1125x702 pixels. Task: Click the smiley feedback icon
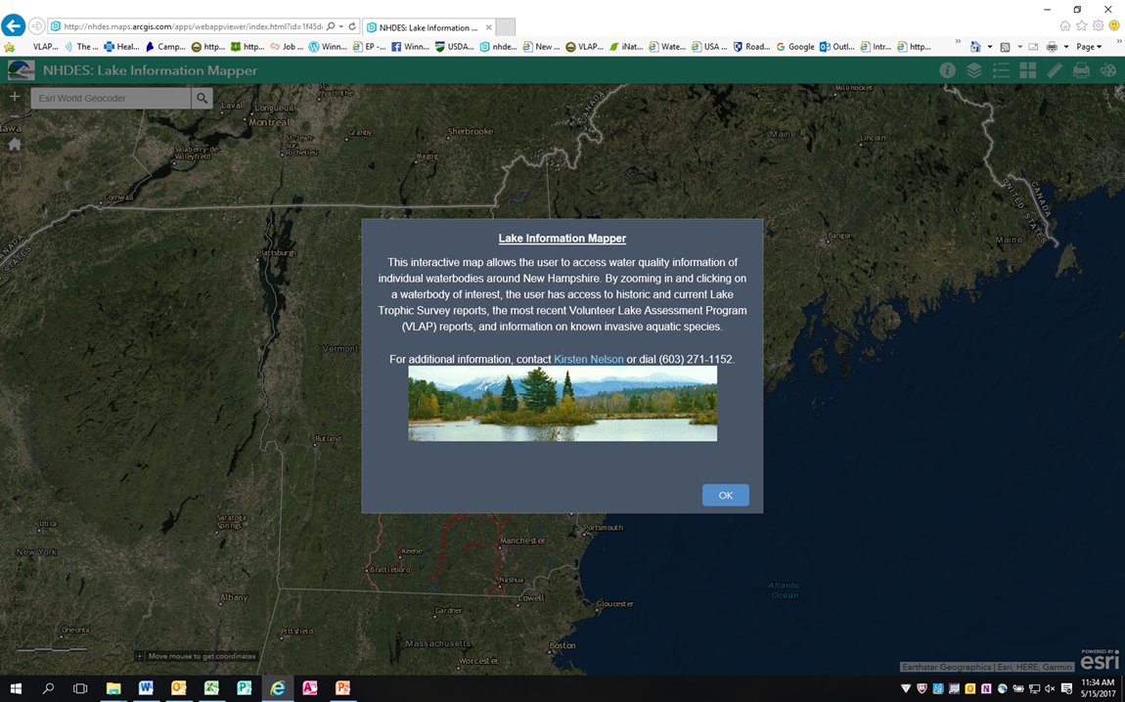click(1114, 25)
